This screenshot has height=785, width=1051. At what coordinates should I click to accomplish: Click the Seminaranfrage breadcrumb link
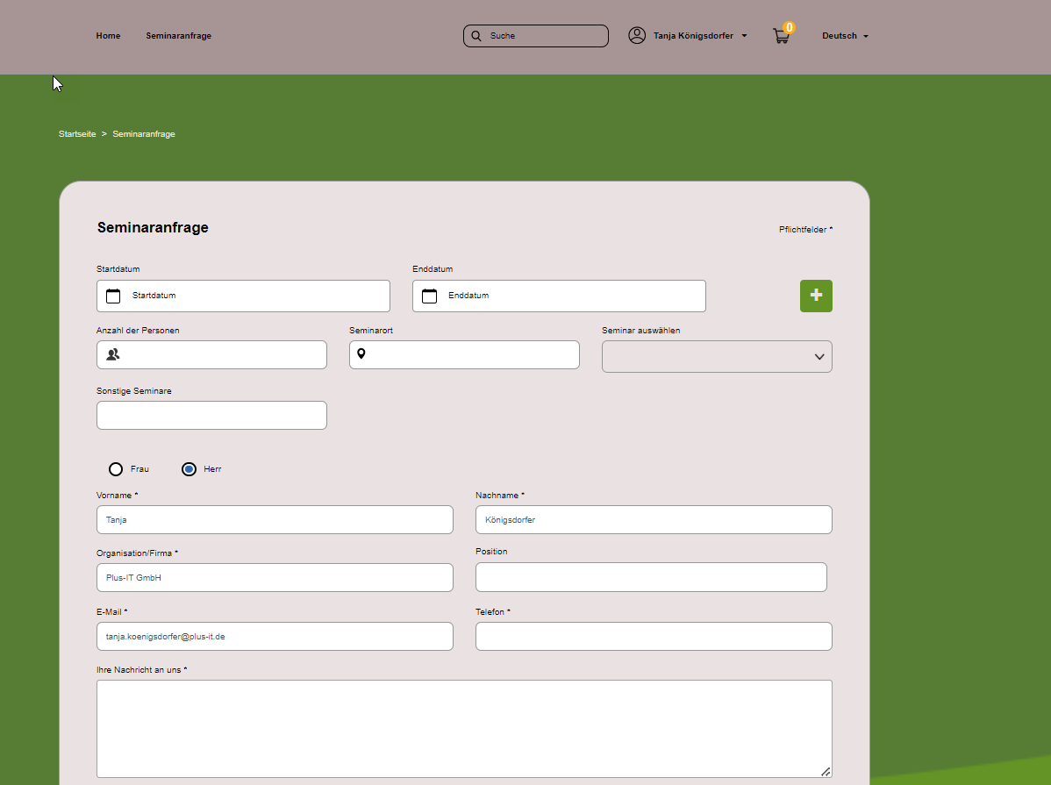[x=144, y=134]
